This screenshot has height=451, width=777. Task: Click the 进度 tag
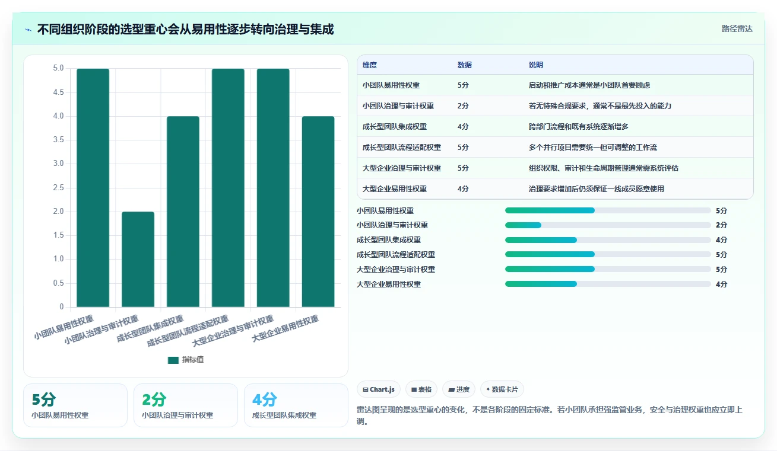coord(459,389)
